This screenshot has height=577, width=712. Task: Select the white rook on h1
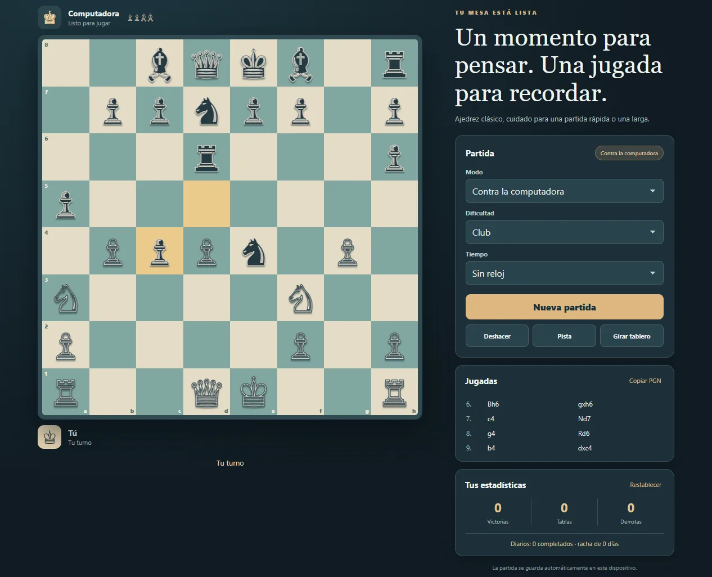394,391
